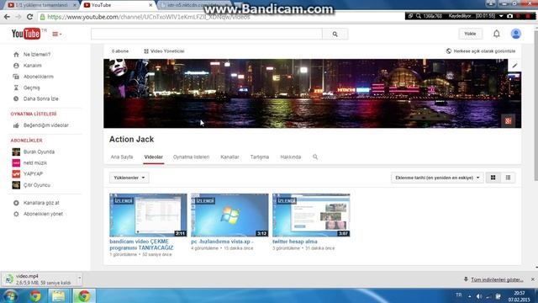The height and width of the screenshot is (303, 538).
Task: Open twitter hesap alma thumbnail
Action: click(311, 215)
